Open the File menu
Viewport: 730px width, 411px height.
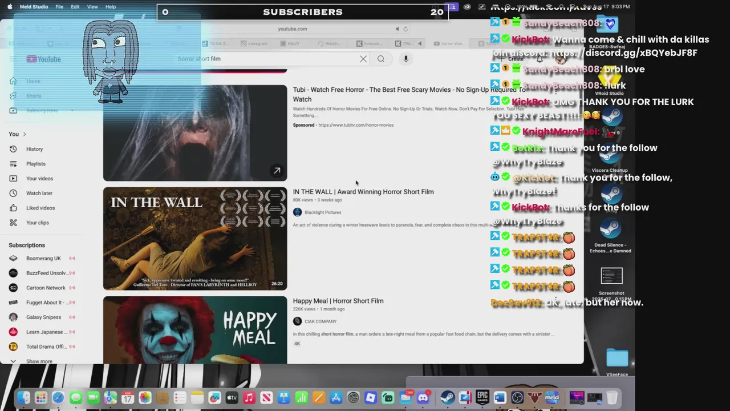(59, 7)
